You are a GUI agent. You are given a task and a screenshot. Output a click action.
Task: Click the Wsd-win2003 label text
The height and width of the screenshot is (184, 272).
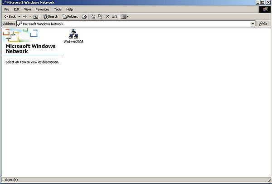(x=73, y=42)
